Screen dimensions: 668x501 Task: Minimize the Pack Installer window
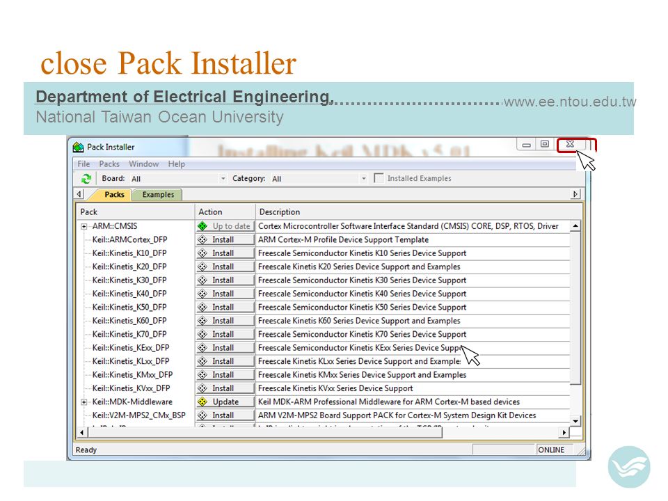click(x=527, y=145)
